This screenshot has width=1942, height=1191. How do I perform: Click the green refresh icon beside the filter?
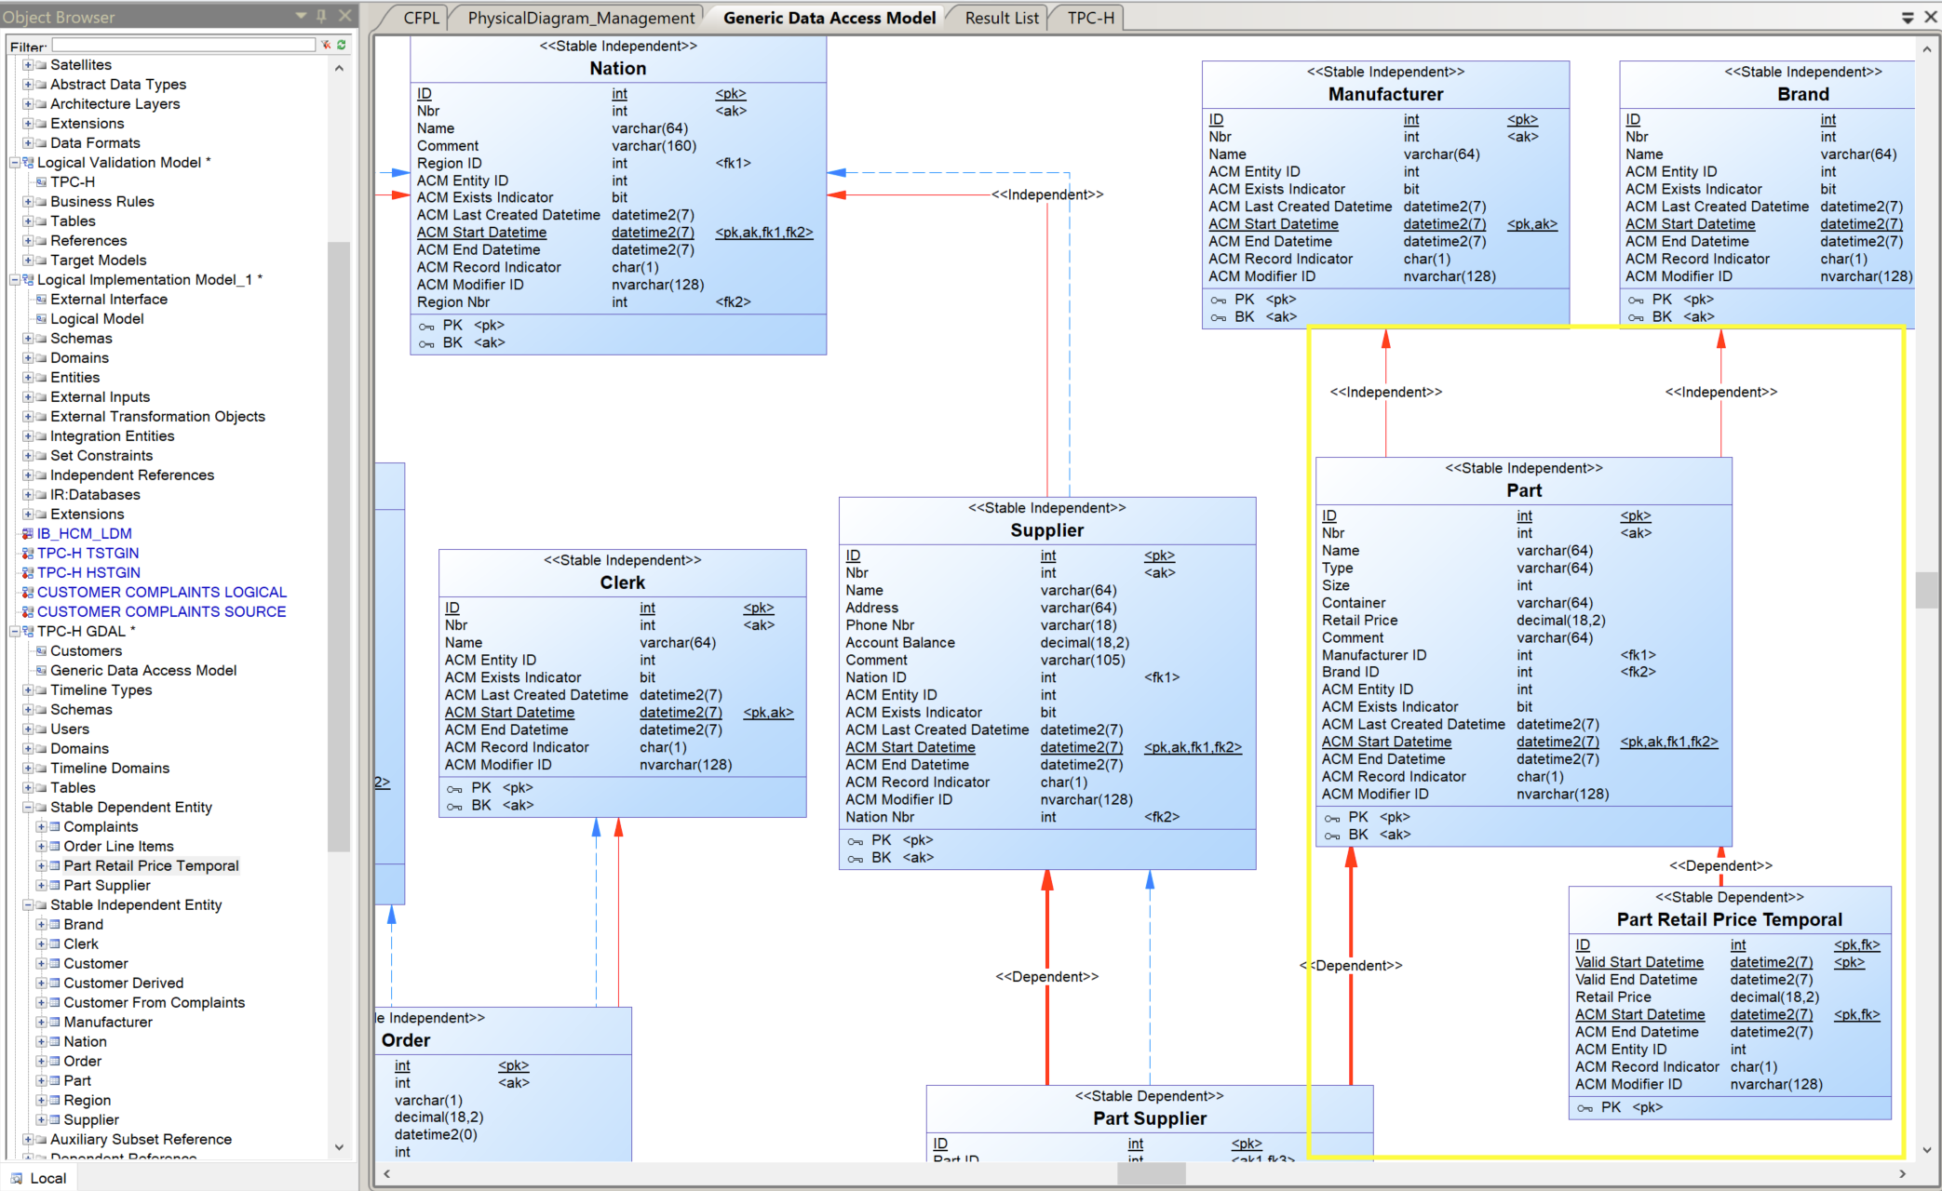342,45
